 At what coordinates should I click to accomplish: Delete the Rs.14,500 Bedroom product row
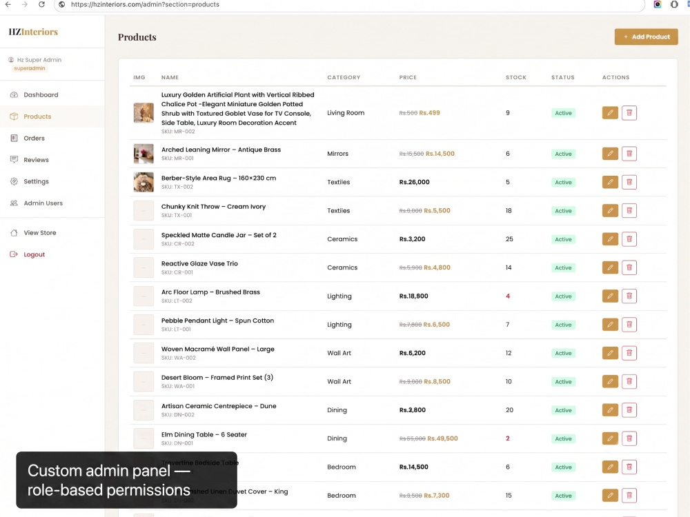click(x=629, y=467)
